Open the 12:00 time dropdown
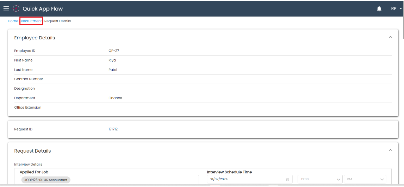404x187 pixels. point(320,179)
